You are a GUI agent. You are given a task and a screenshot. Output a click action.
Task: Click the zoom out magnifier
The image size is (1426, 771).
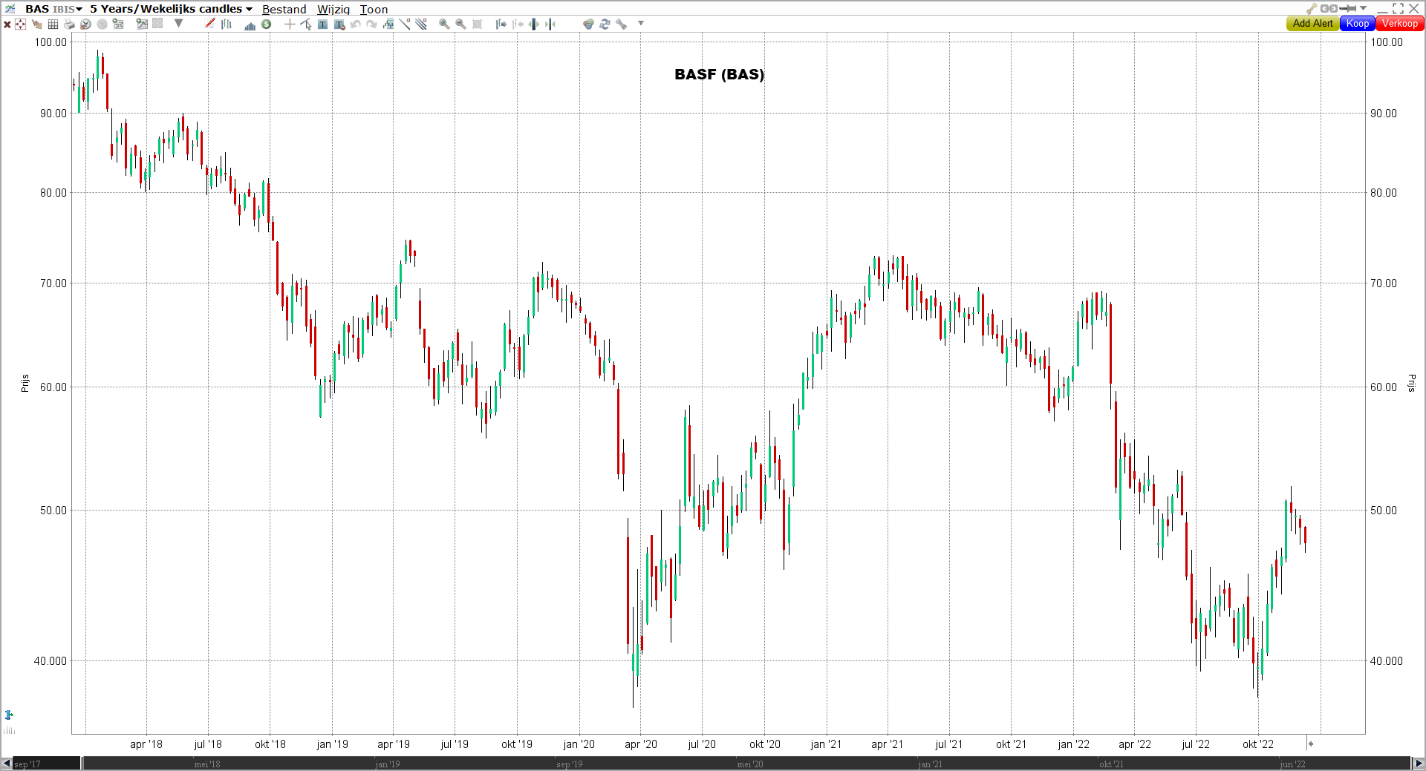pyautogui.click(x=460, y=24)
